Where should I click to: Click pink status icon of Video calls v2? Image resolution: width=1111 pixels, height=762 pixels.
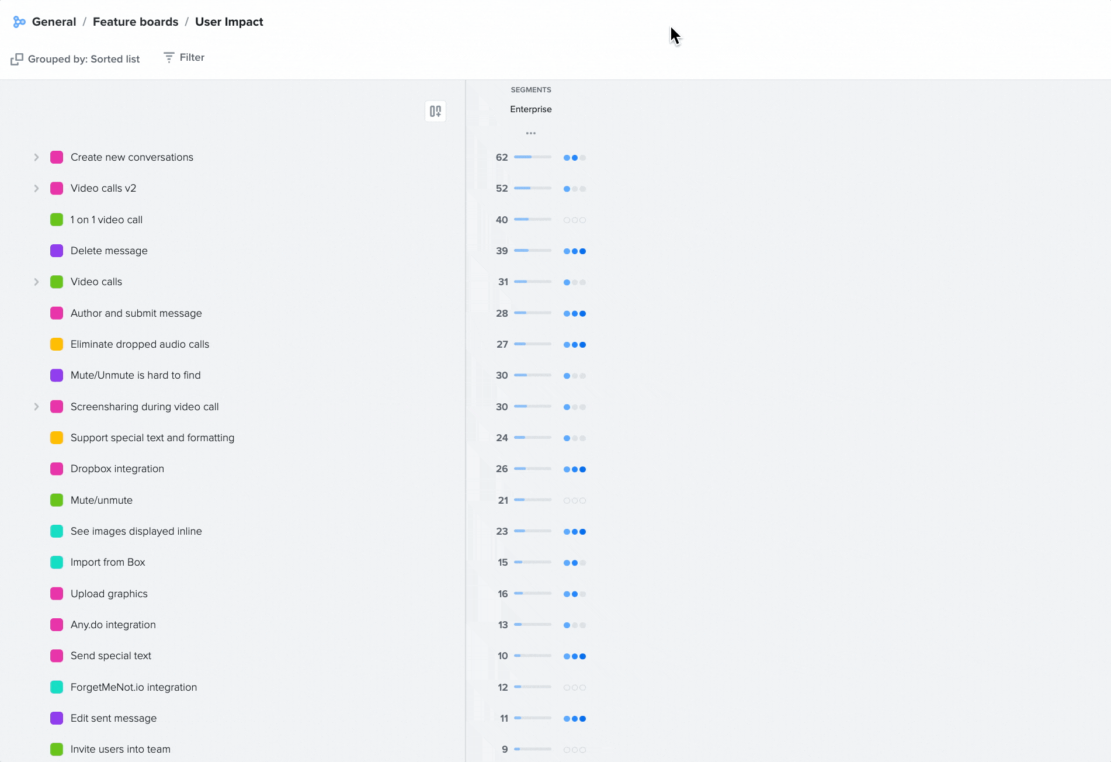(x=57, y=188)
